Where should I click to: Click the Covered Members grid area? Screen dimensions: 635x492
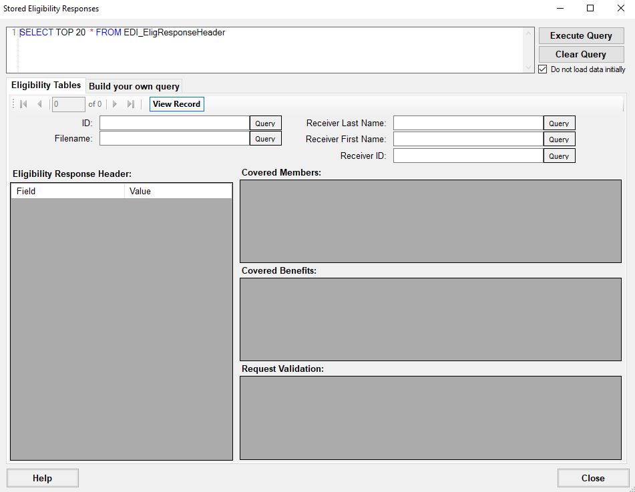431,222
